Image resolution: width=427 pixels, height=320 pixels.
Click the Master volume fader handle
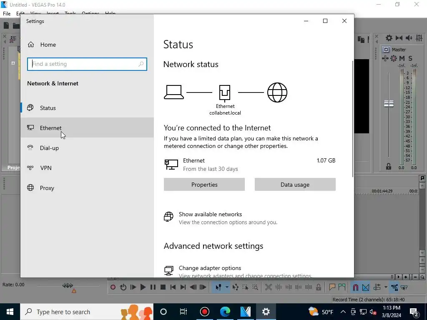click(x=389, y=103)
